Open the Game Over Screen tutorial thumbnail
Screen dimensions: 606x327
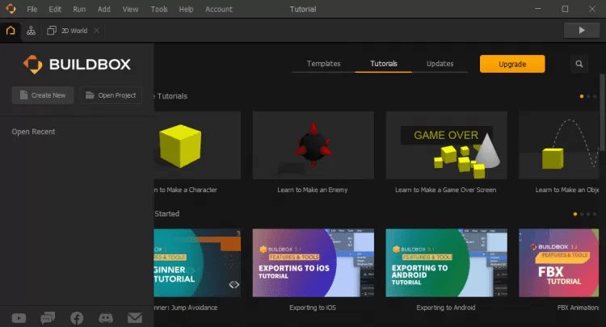point(446,145)
